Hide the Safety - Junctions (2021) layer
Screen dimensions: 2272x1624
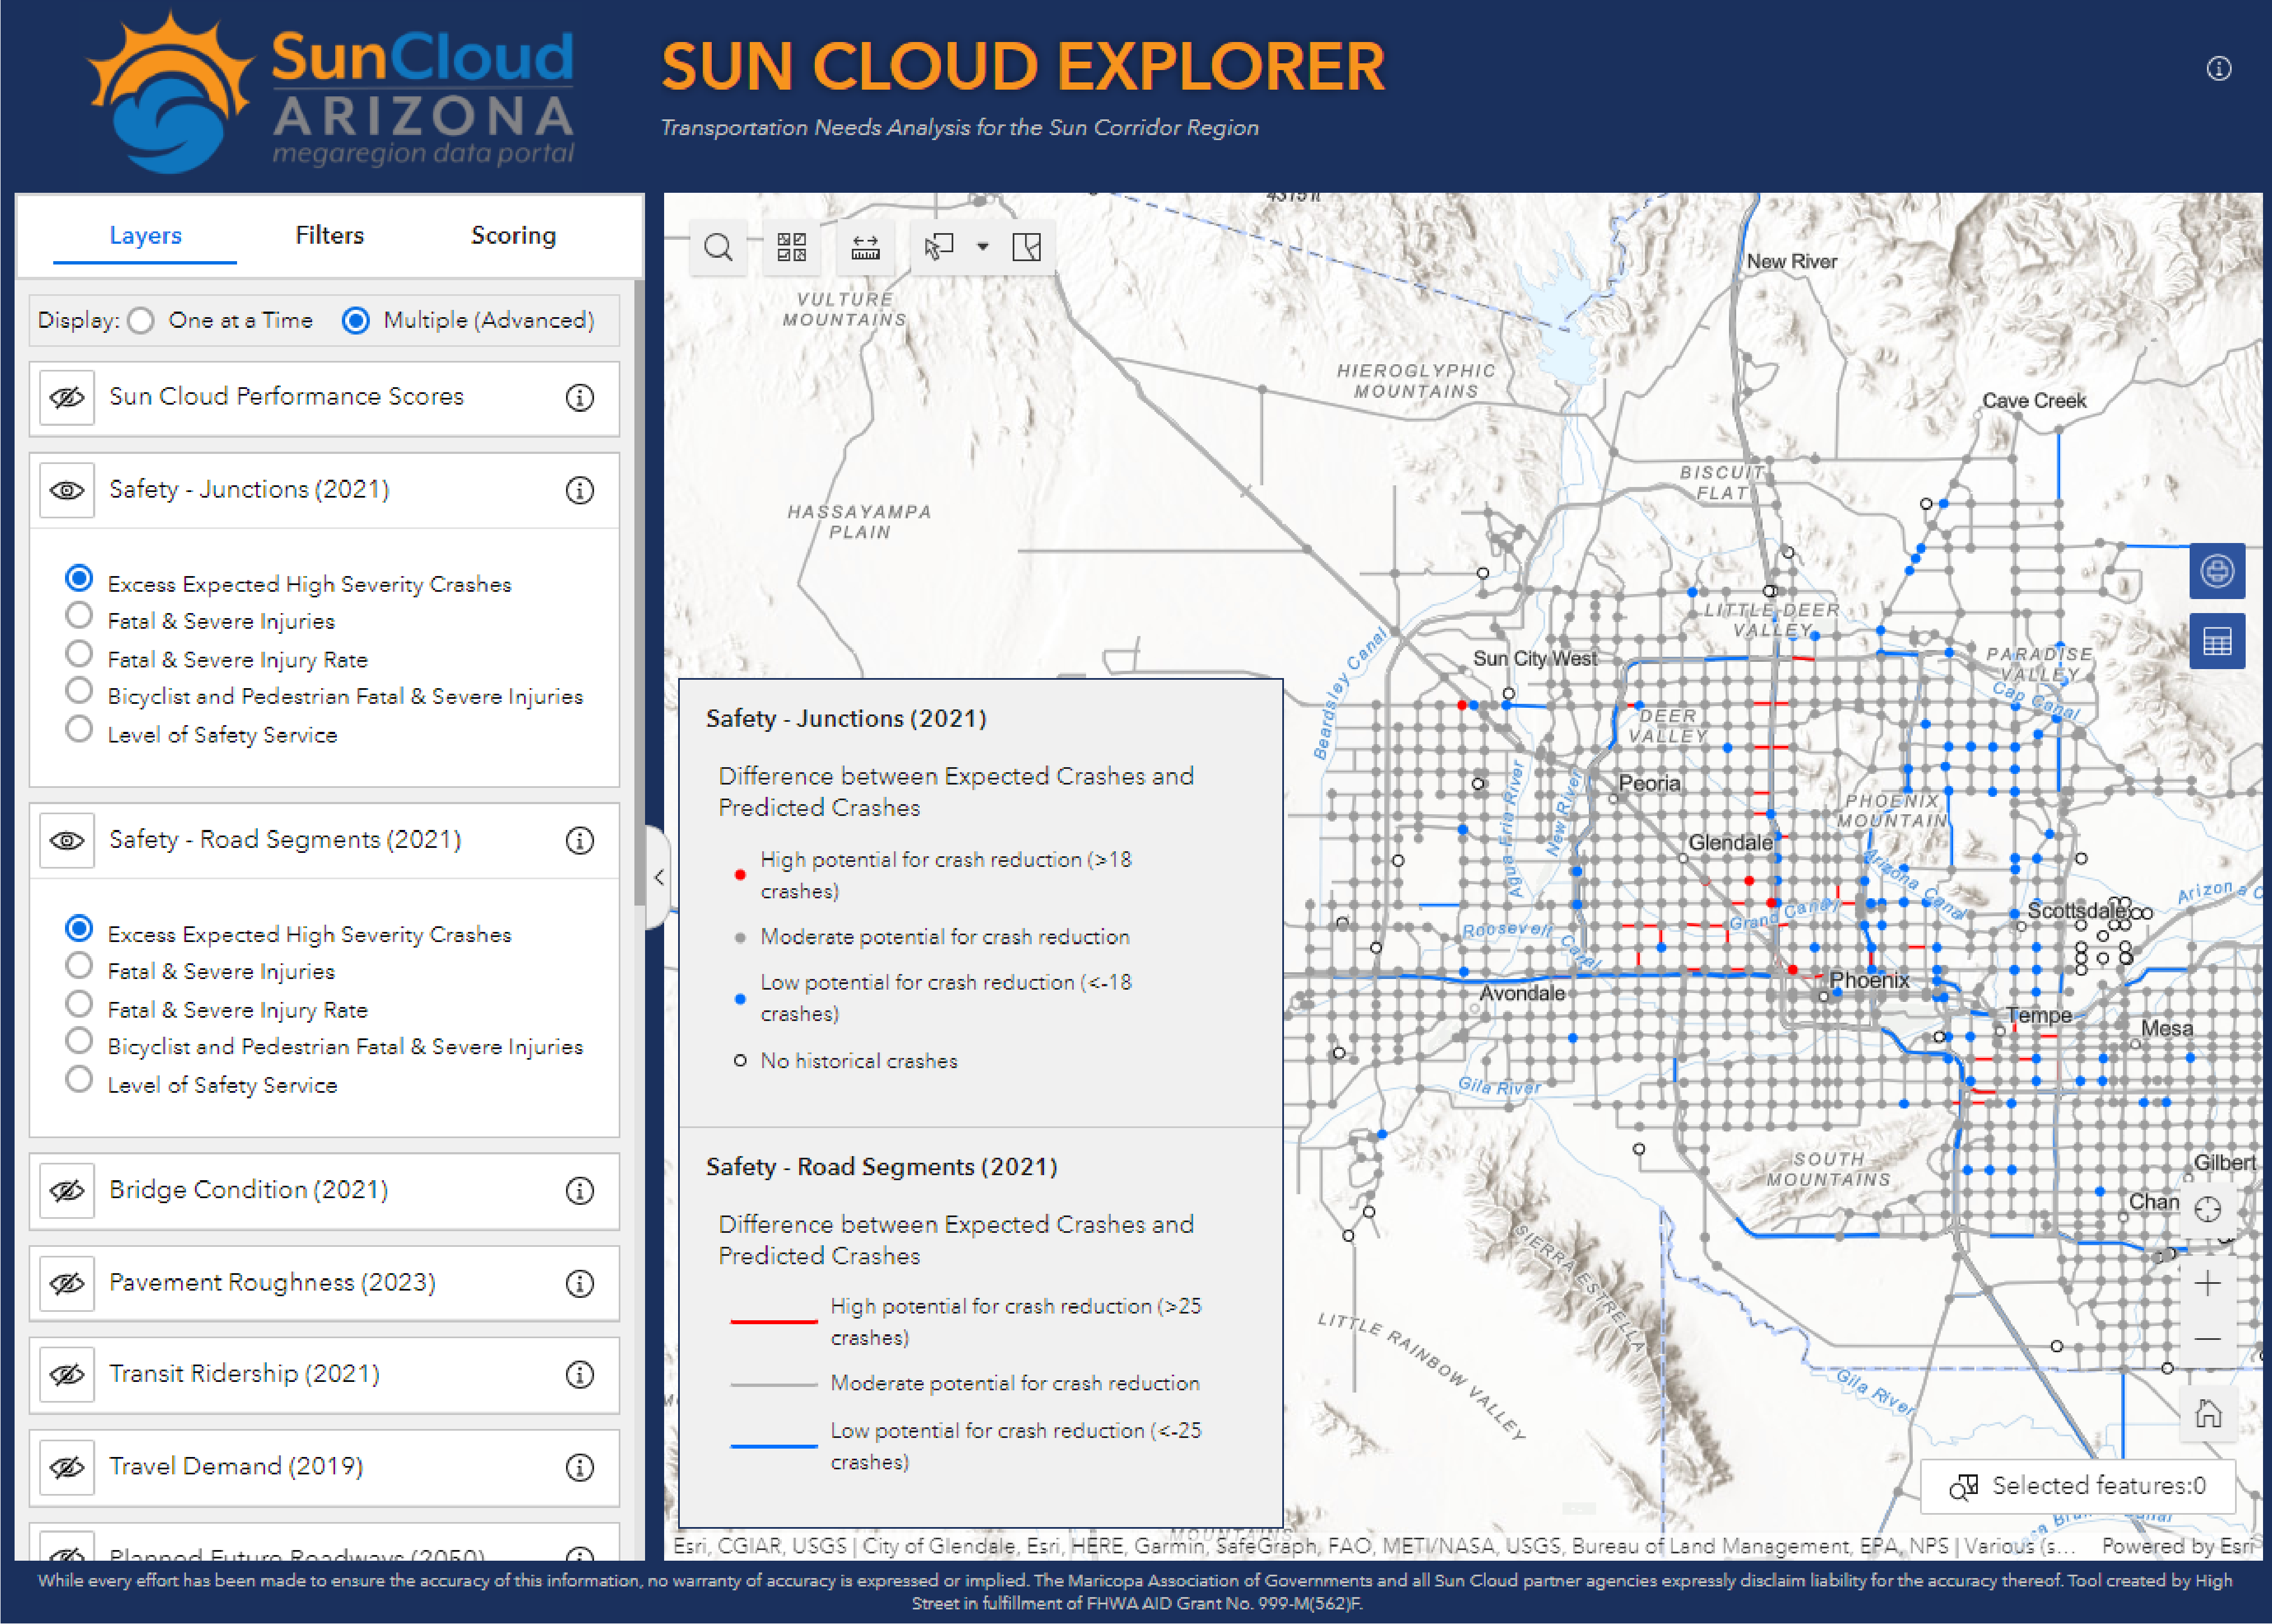67,491
